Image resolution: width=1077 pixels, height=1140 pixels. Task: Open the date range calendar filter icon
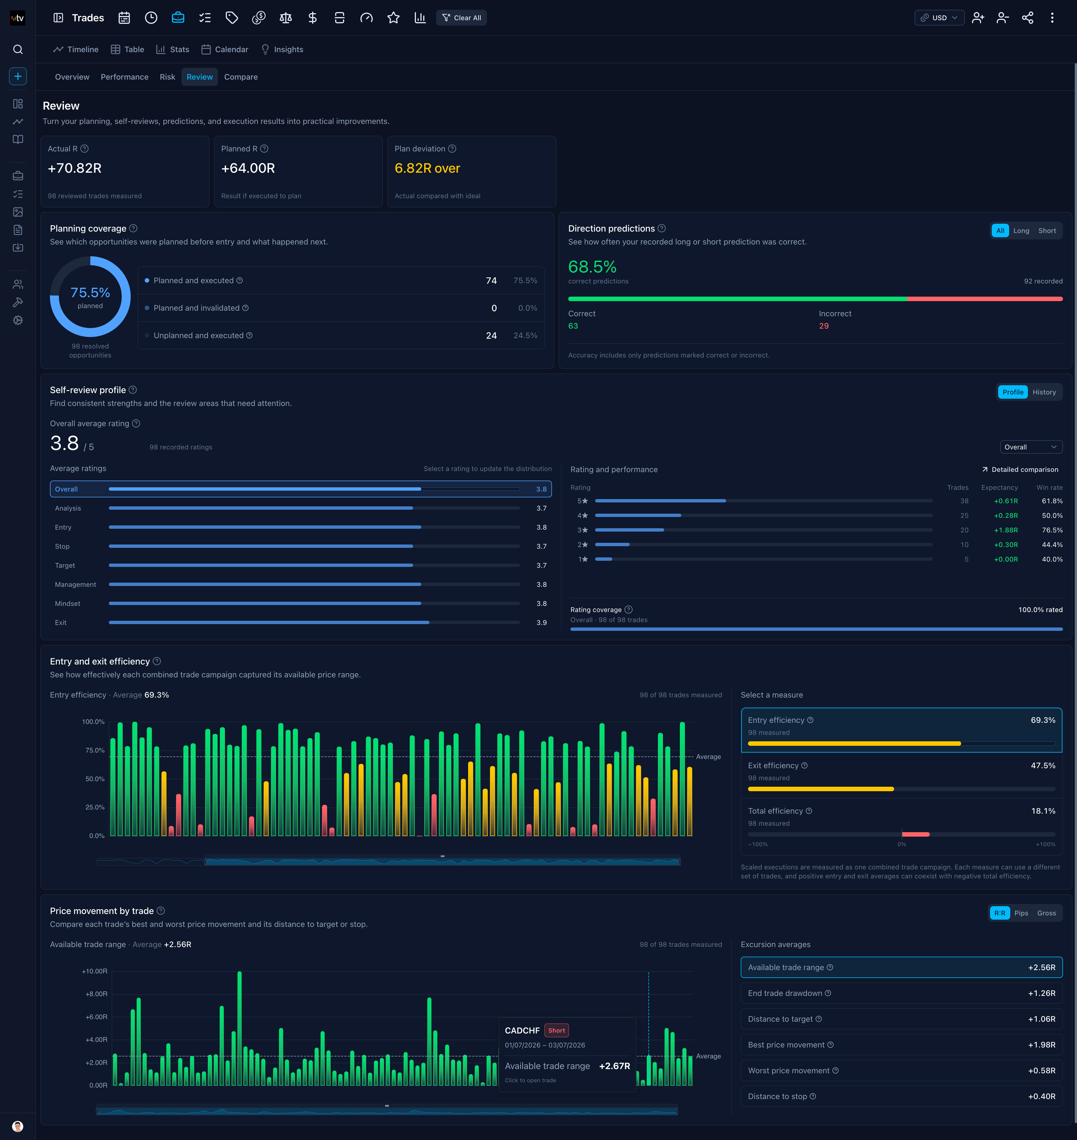pyautogui.click(x=124, y=18)
